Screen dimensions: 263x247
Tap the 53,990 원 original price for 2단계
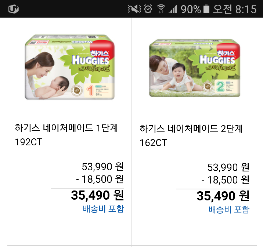click(228, 167)
